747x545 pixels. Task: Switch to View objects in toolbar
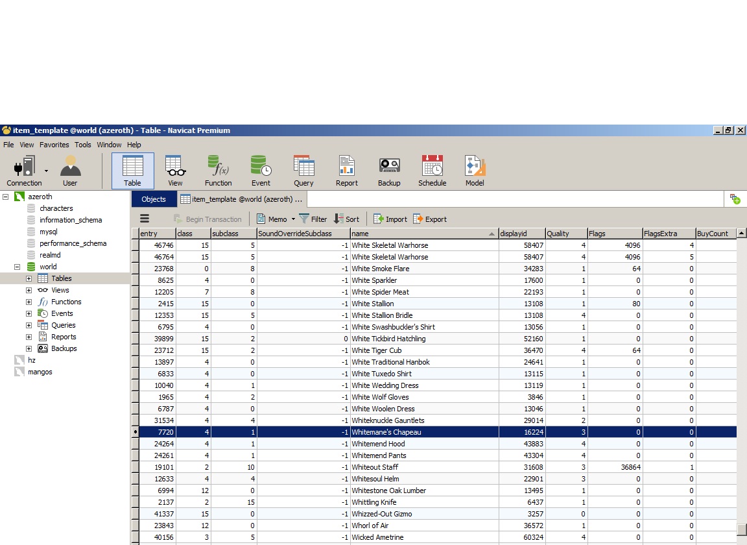(x=175, y=171)
